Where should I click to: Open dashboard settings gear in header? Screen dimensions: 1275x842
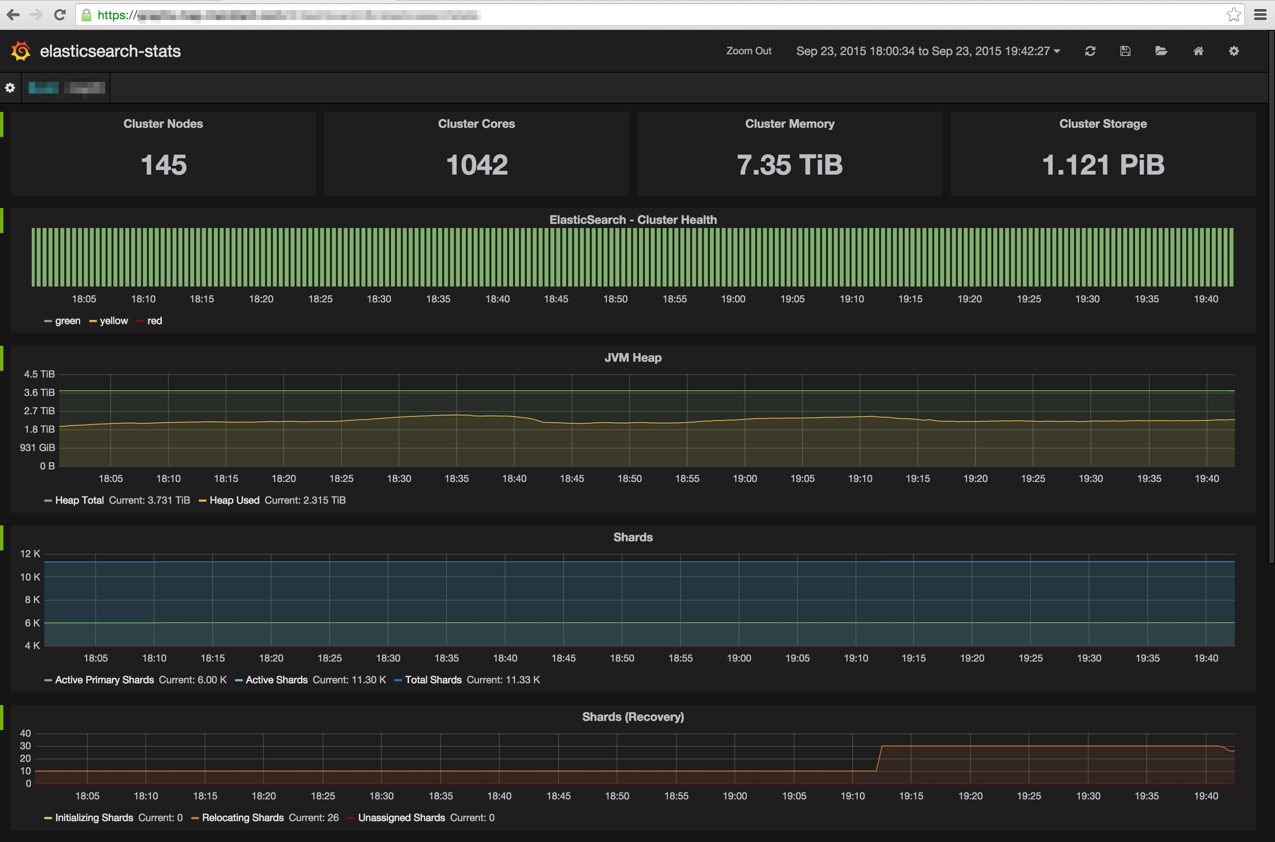1234,51
